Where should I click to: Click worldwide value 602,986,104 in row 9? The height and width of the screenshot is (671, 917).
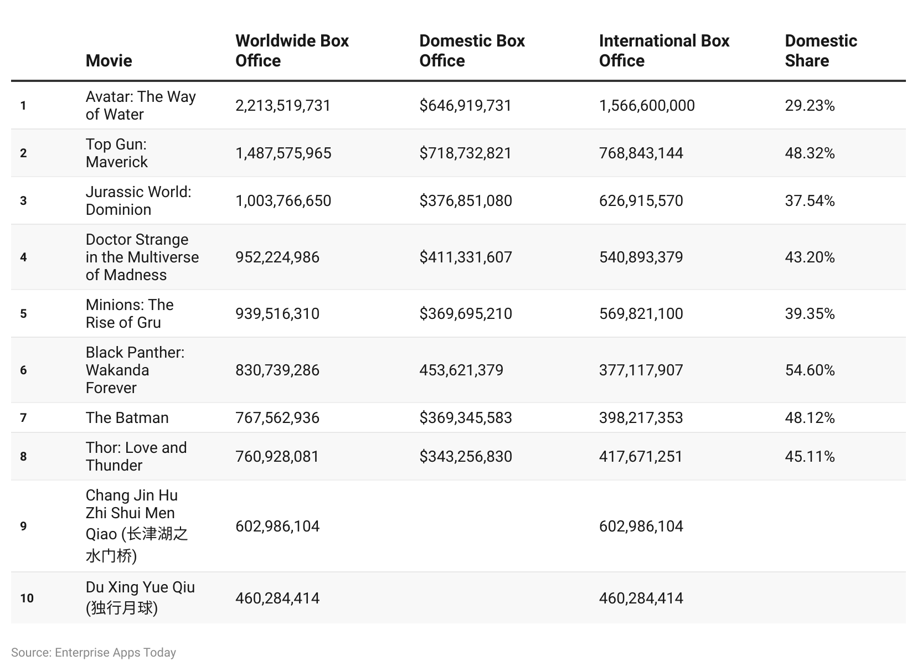[x=277, y=526]
